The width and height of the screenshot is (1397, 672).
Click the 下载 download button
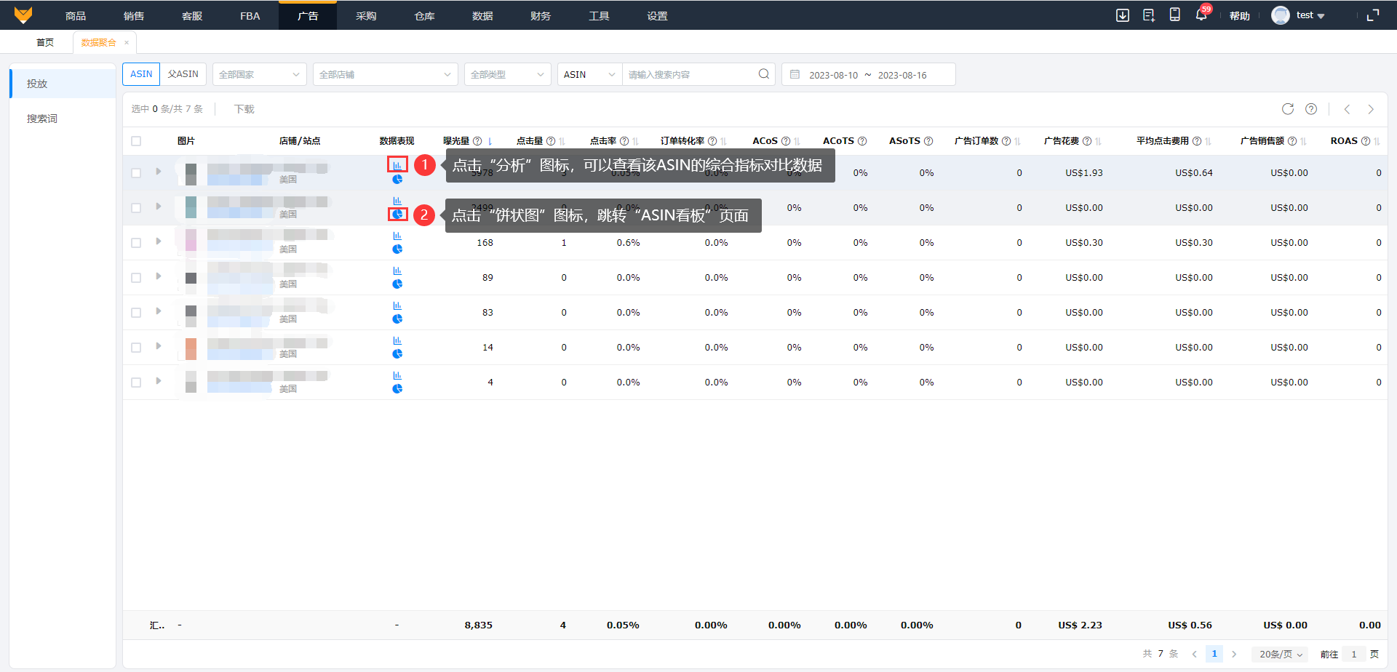pyautogui.click(x=244, y=109)
